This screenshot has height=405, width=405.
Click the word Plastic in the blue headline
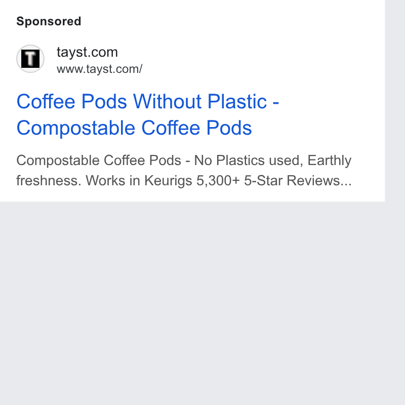[237, 101]
